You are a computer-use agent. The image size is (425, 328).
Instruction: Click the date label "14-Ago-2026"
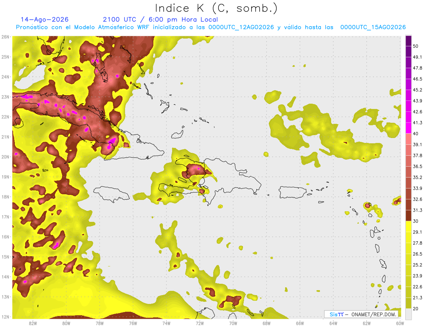(x=45, y=19)
